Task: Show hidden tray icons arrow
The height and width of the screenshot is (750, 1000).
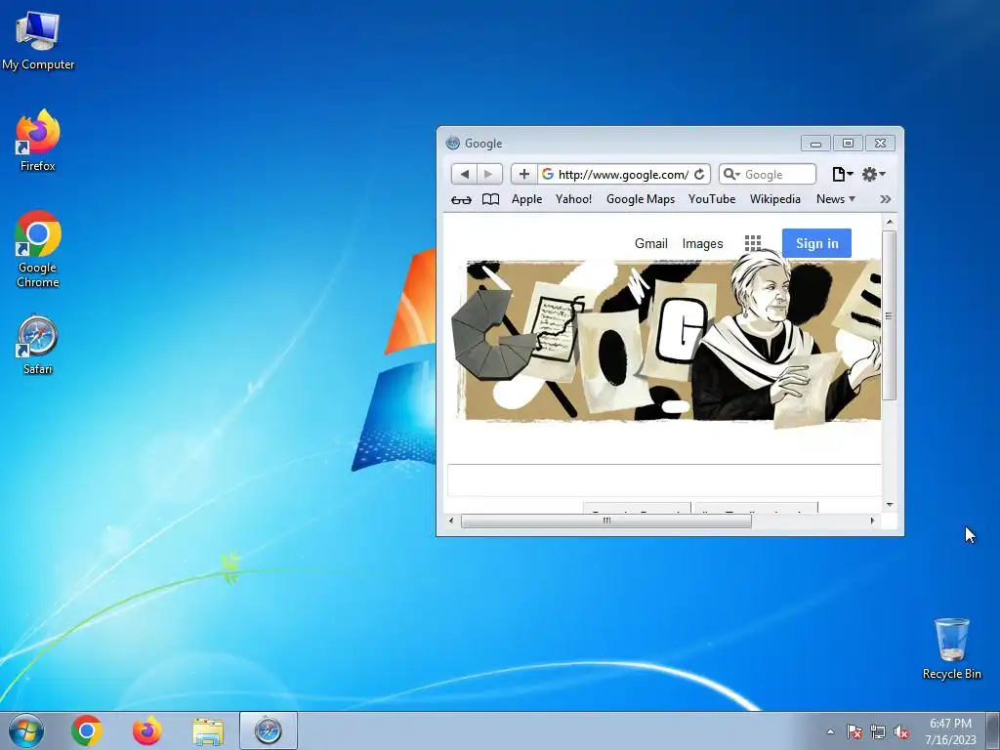Action: coord(830,731)
